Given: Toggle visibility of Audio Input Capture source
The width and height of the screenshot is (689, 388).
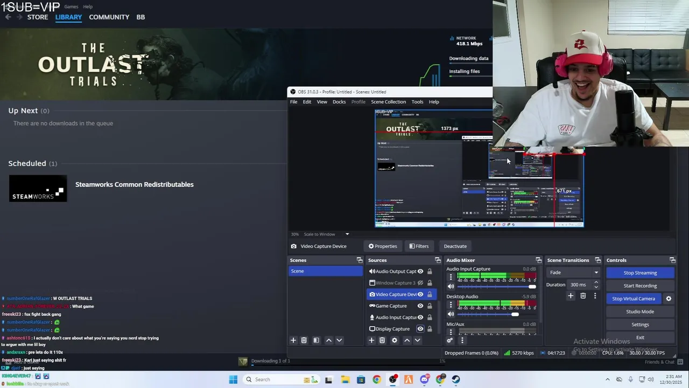Looking at the screenshot, I should coord(420,317).
